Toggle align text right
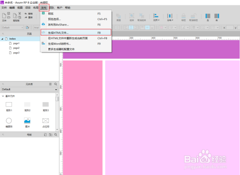The height and width of the screenshot is (175, 240). [136, 27]
